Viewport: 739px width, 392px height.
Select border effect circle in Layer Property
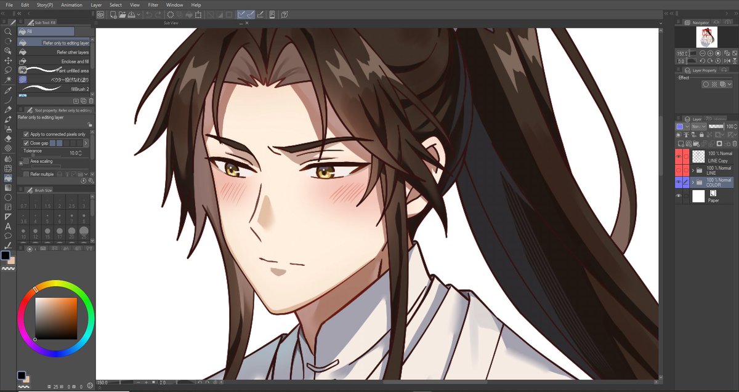706,84
